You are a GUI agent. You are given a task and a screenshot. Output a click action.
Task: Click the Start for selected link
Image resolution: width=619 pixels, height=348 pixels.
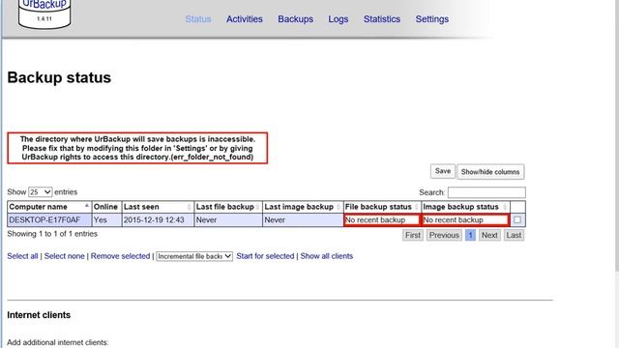[265, 256]
